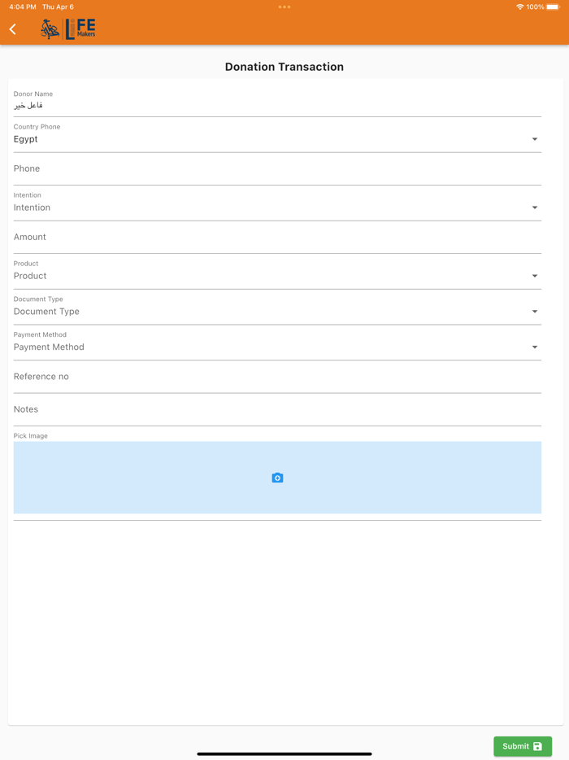Tap the camera icon to pick image

[277, 478]
